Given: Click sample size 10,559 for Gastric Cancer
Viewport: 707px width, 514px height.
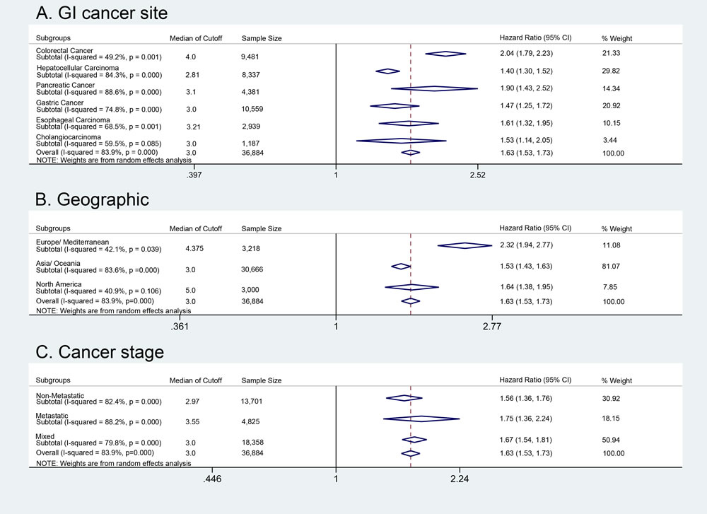Looking at the screenshot, I should tap(252, 109).
